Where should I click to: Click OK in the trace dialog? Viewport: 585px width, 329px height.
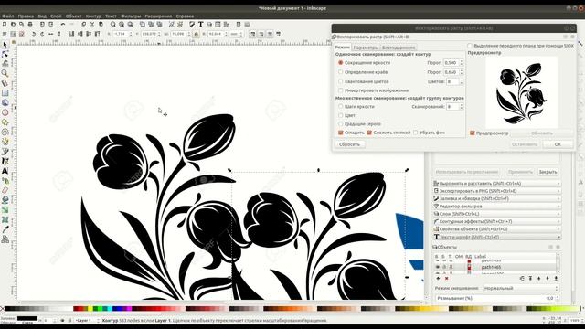[x=558, y=144]
